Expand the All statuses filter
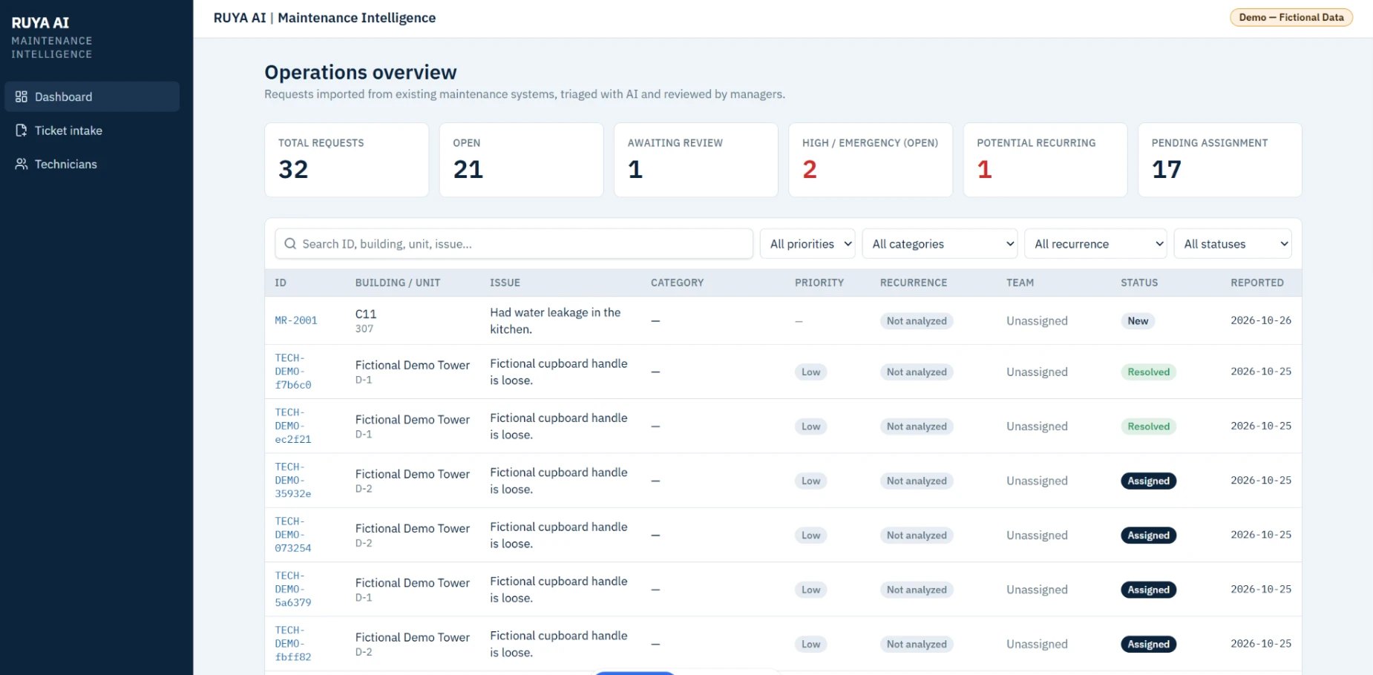The height and width of the screenshot is (675, 1373). pos(1233,244)
